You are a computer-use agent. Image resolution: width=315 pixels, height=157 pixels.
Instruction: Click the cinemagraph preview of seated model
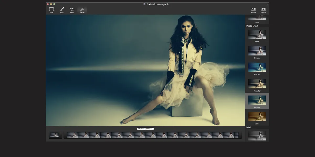(x=145, y=70)
